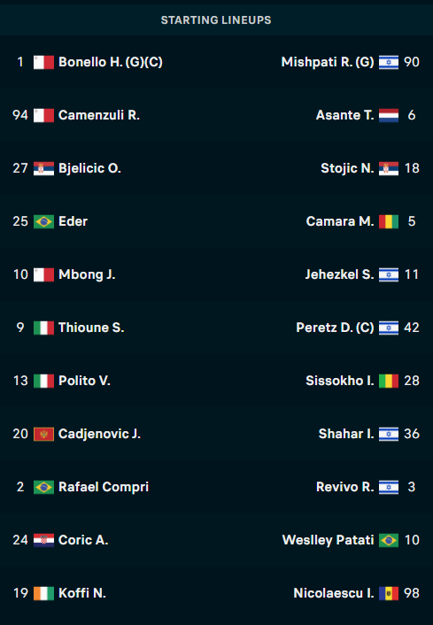Image resolution: width=433 pixels, height=625 pixels.
Task: Click the Montenegro flag next to Cadjenovic J.
Action: tap(44, 434)
